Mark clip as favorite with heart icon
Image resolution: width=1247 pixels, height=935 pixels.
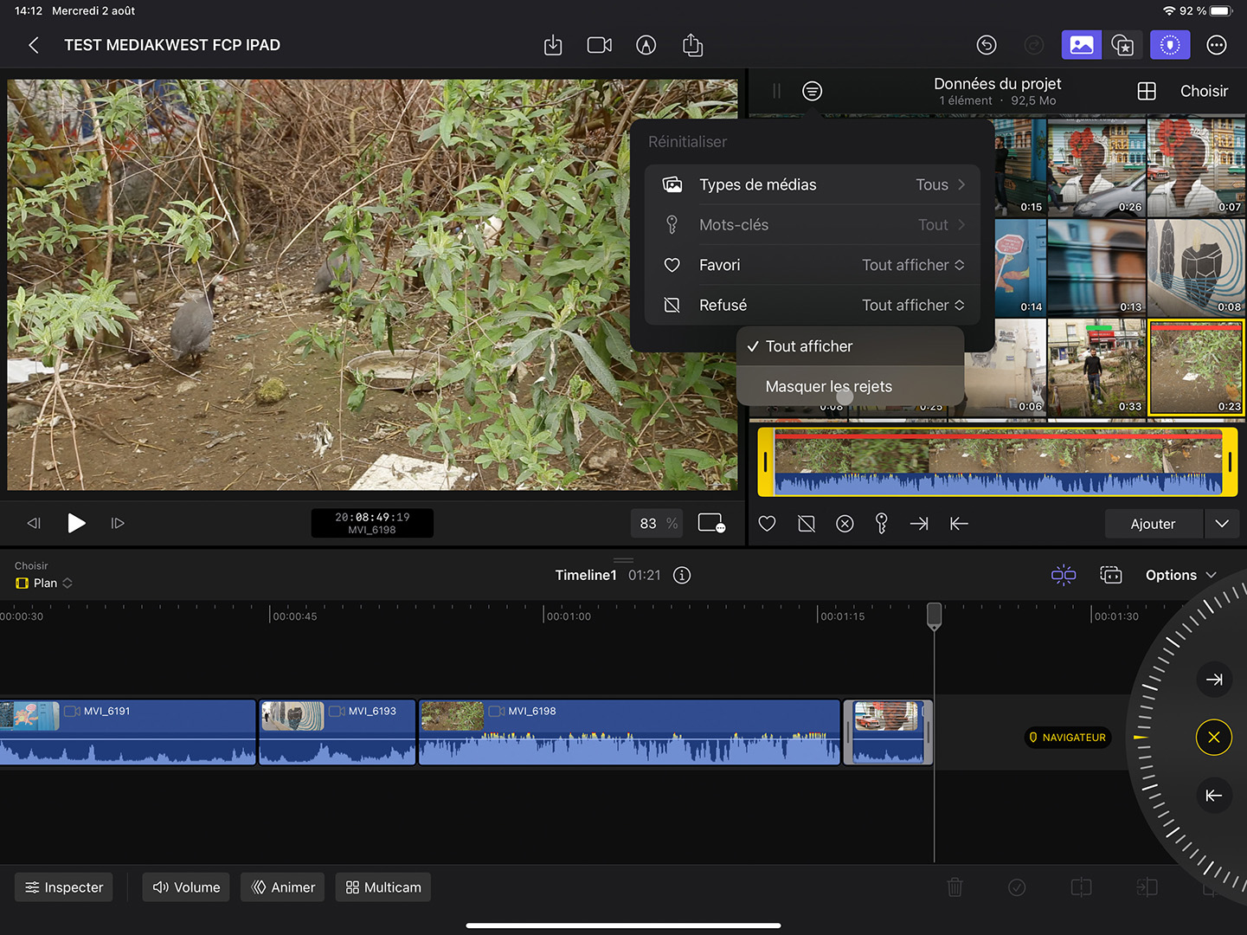[767, 524]
